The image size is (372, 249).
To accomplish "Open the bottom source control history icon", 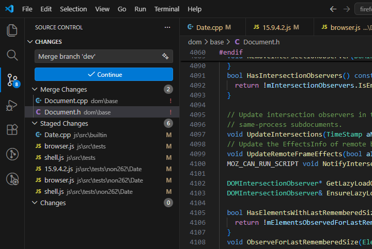I will click(x=12, y=179).
